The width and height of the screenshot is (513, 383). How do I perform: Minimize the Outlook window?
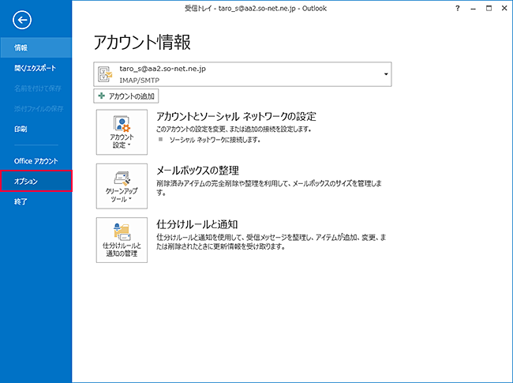475,6
